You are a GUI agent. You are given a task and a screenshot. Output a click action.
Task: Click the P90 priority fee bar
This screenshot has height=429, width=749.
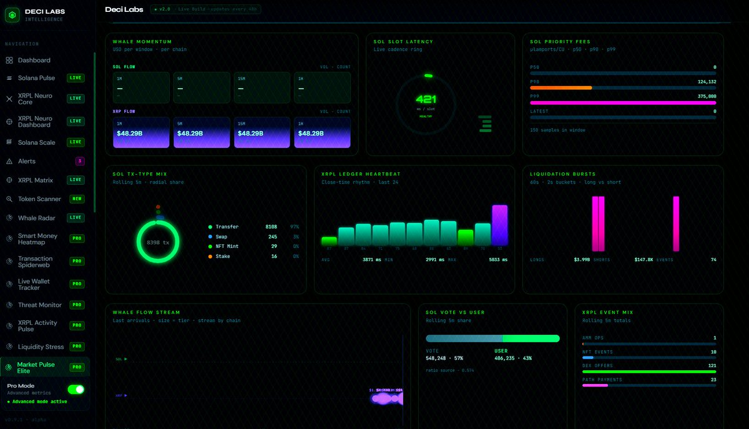pyautogui.click(x=623, y=88)
